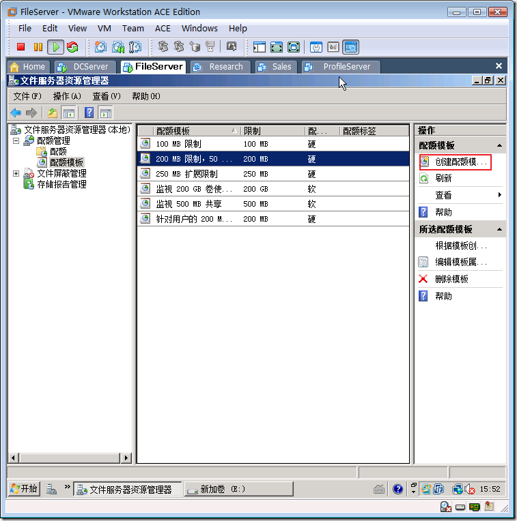Click the 配额标签 column header
Screen dimensions: 517x521
click(374, 131)
